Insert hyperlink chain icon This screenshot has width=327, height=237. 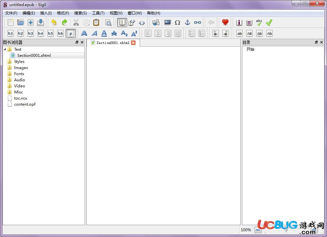click(198, 22)
